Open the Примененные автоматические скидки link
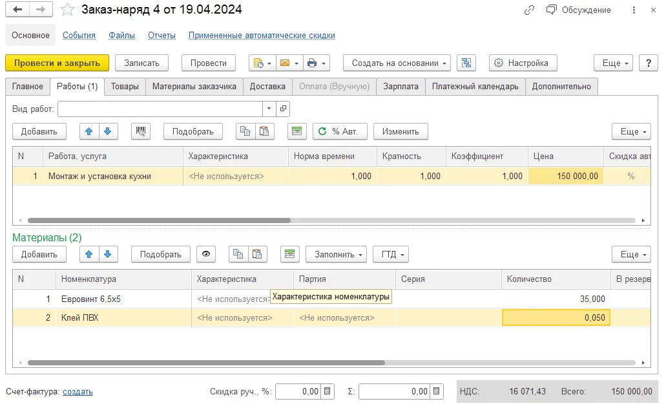This screenshot has width=666, height=408. (x=262, y=36)
